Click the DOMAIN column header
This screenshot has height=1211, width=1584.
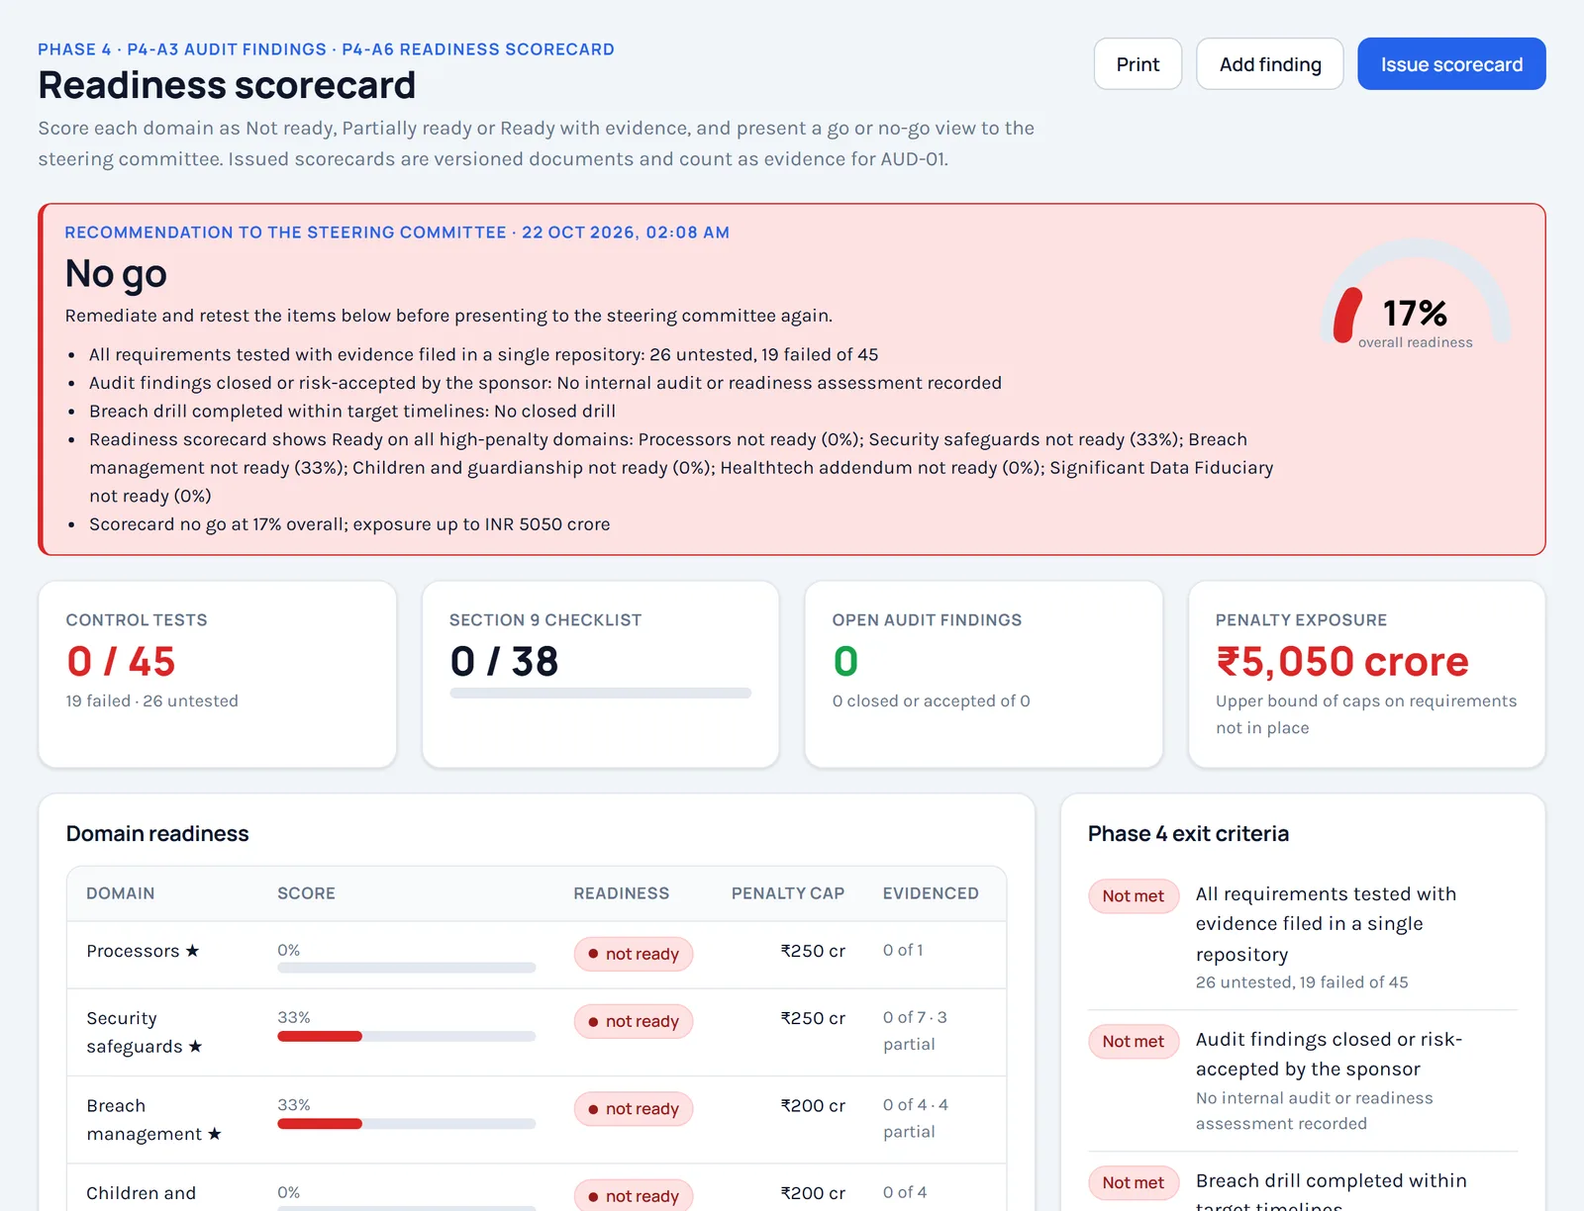coord(121,893)
